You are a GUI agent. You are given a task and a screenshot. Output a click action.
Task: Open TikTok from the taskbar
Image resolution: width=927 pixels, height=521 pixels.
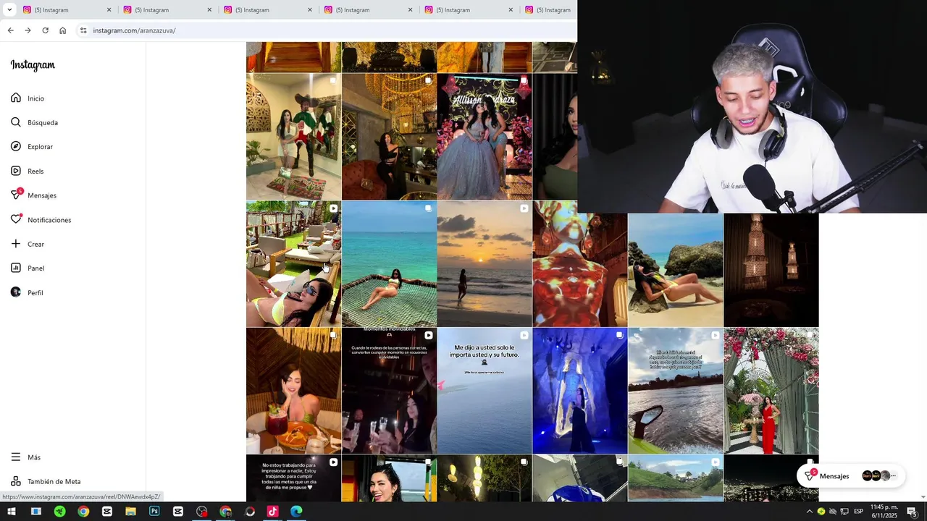point(272,512)
